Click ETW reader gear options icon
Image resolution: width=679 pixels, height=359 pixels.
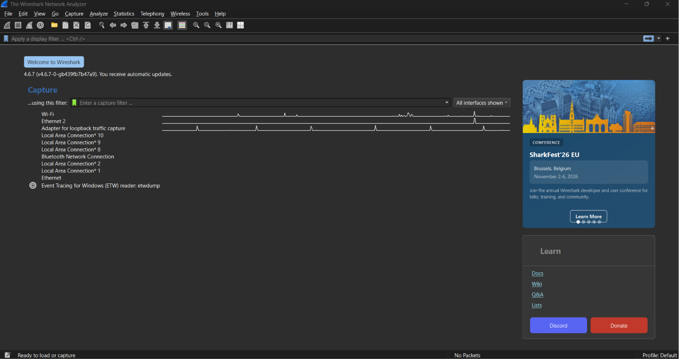point(33,186)
